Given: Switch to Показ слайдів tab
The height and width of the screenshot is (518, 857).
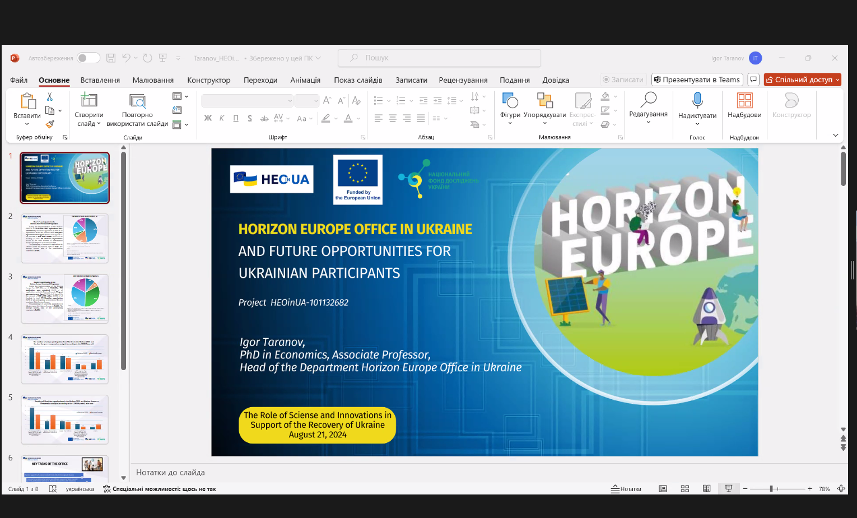Looking at the screenshot, I should [358, 80].
